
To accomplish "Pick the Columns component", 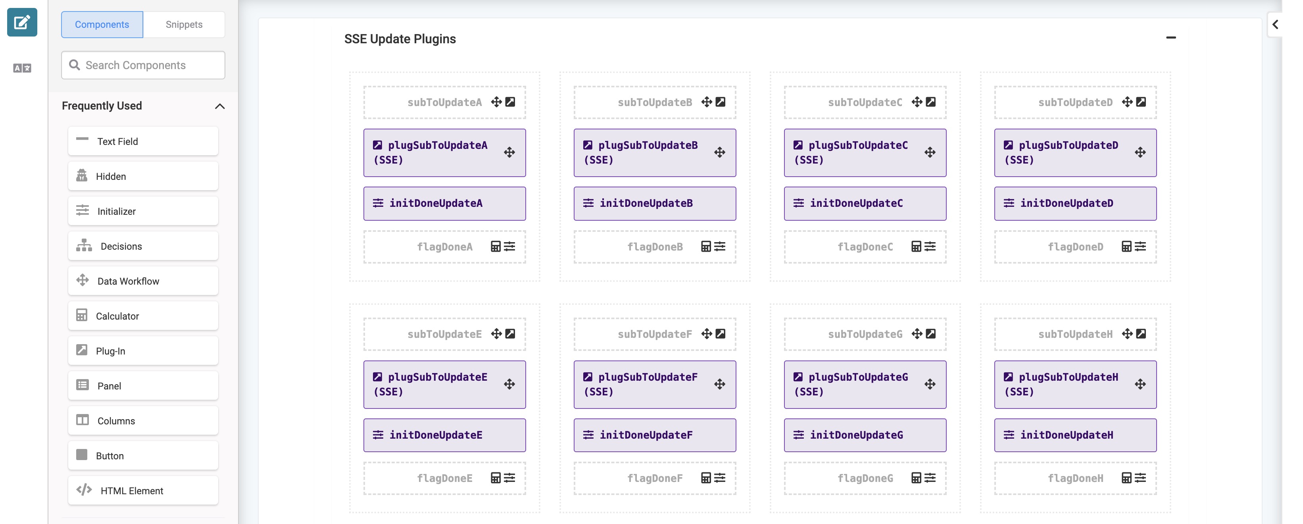I will 143,421.
